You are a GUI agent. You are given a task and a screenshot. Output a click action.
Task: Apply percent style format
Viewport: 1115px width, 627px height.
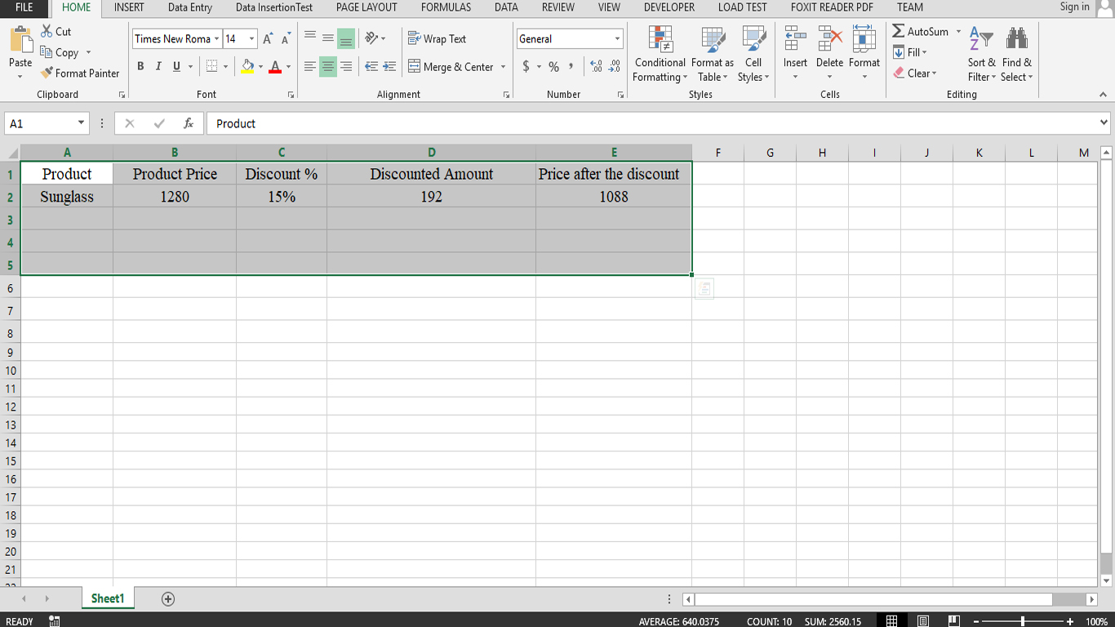pos(554,67)
